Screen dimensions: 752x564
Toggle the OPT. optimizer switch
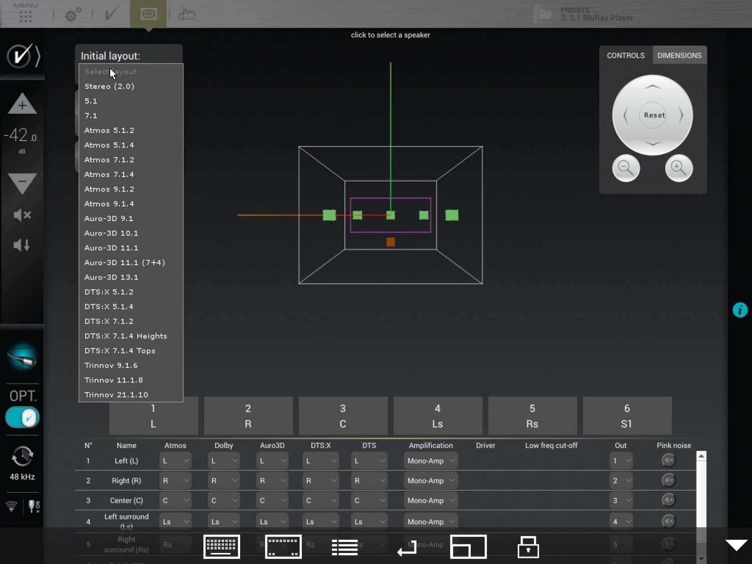22,417
